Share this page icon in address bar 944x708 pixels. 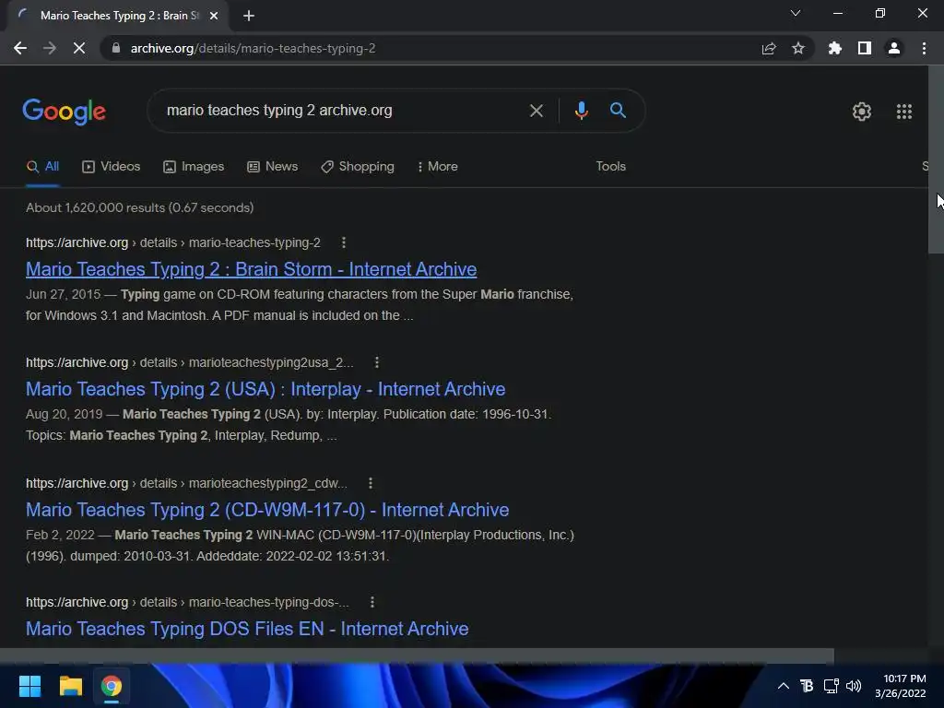point(769,48)
